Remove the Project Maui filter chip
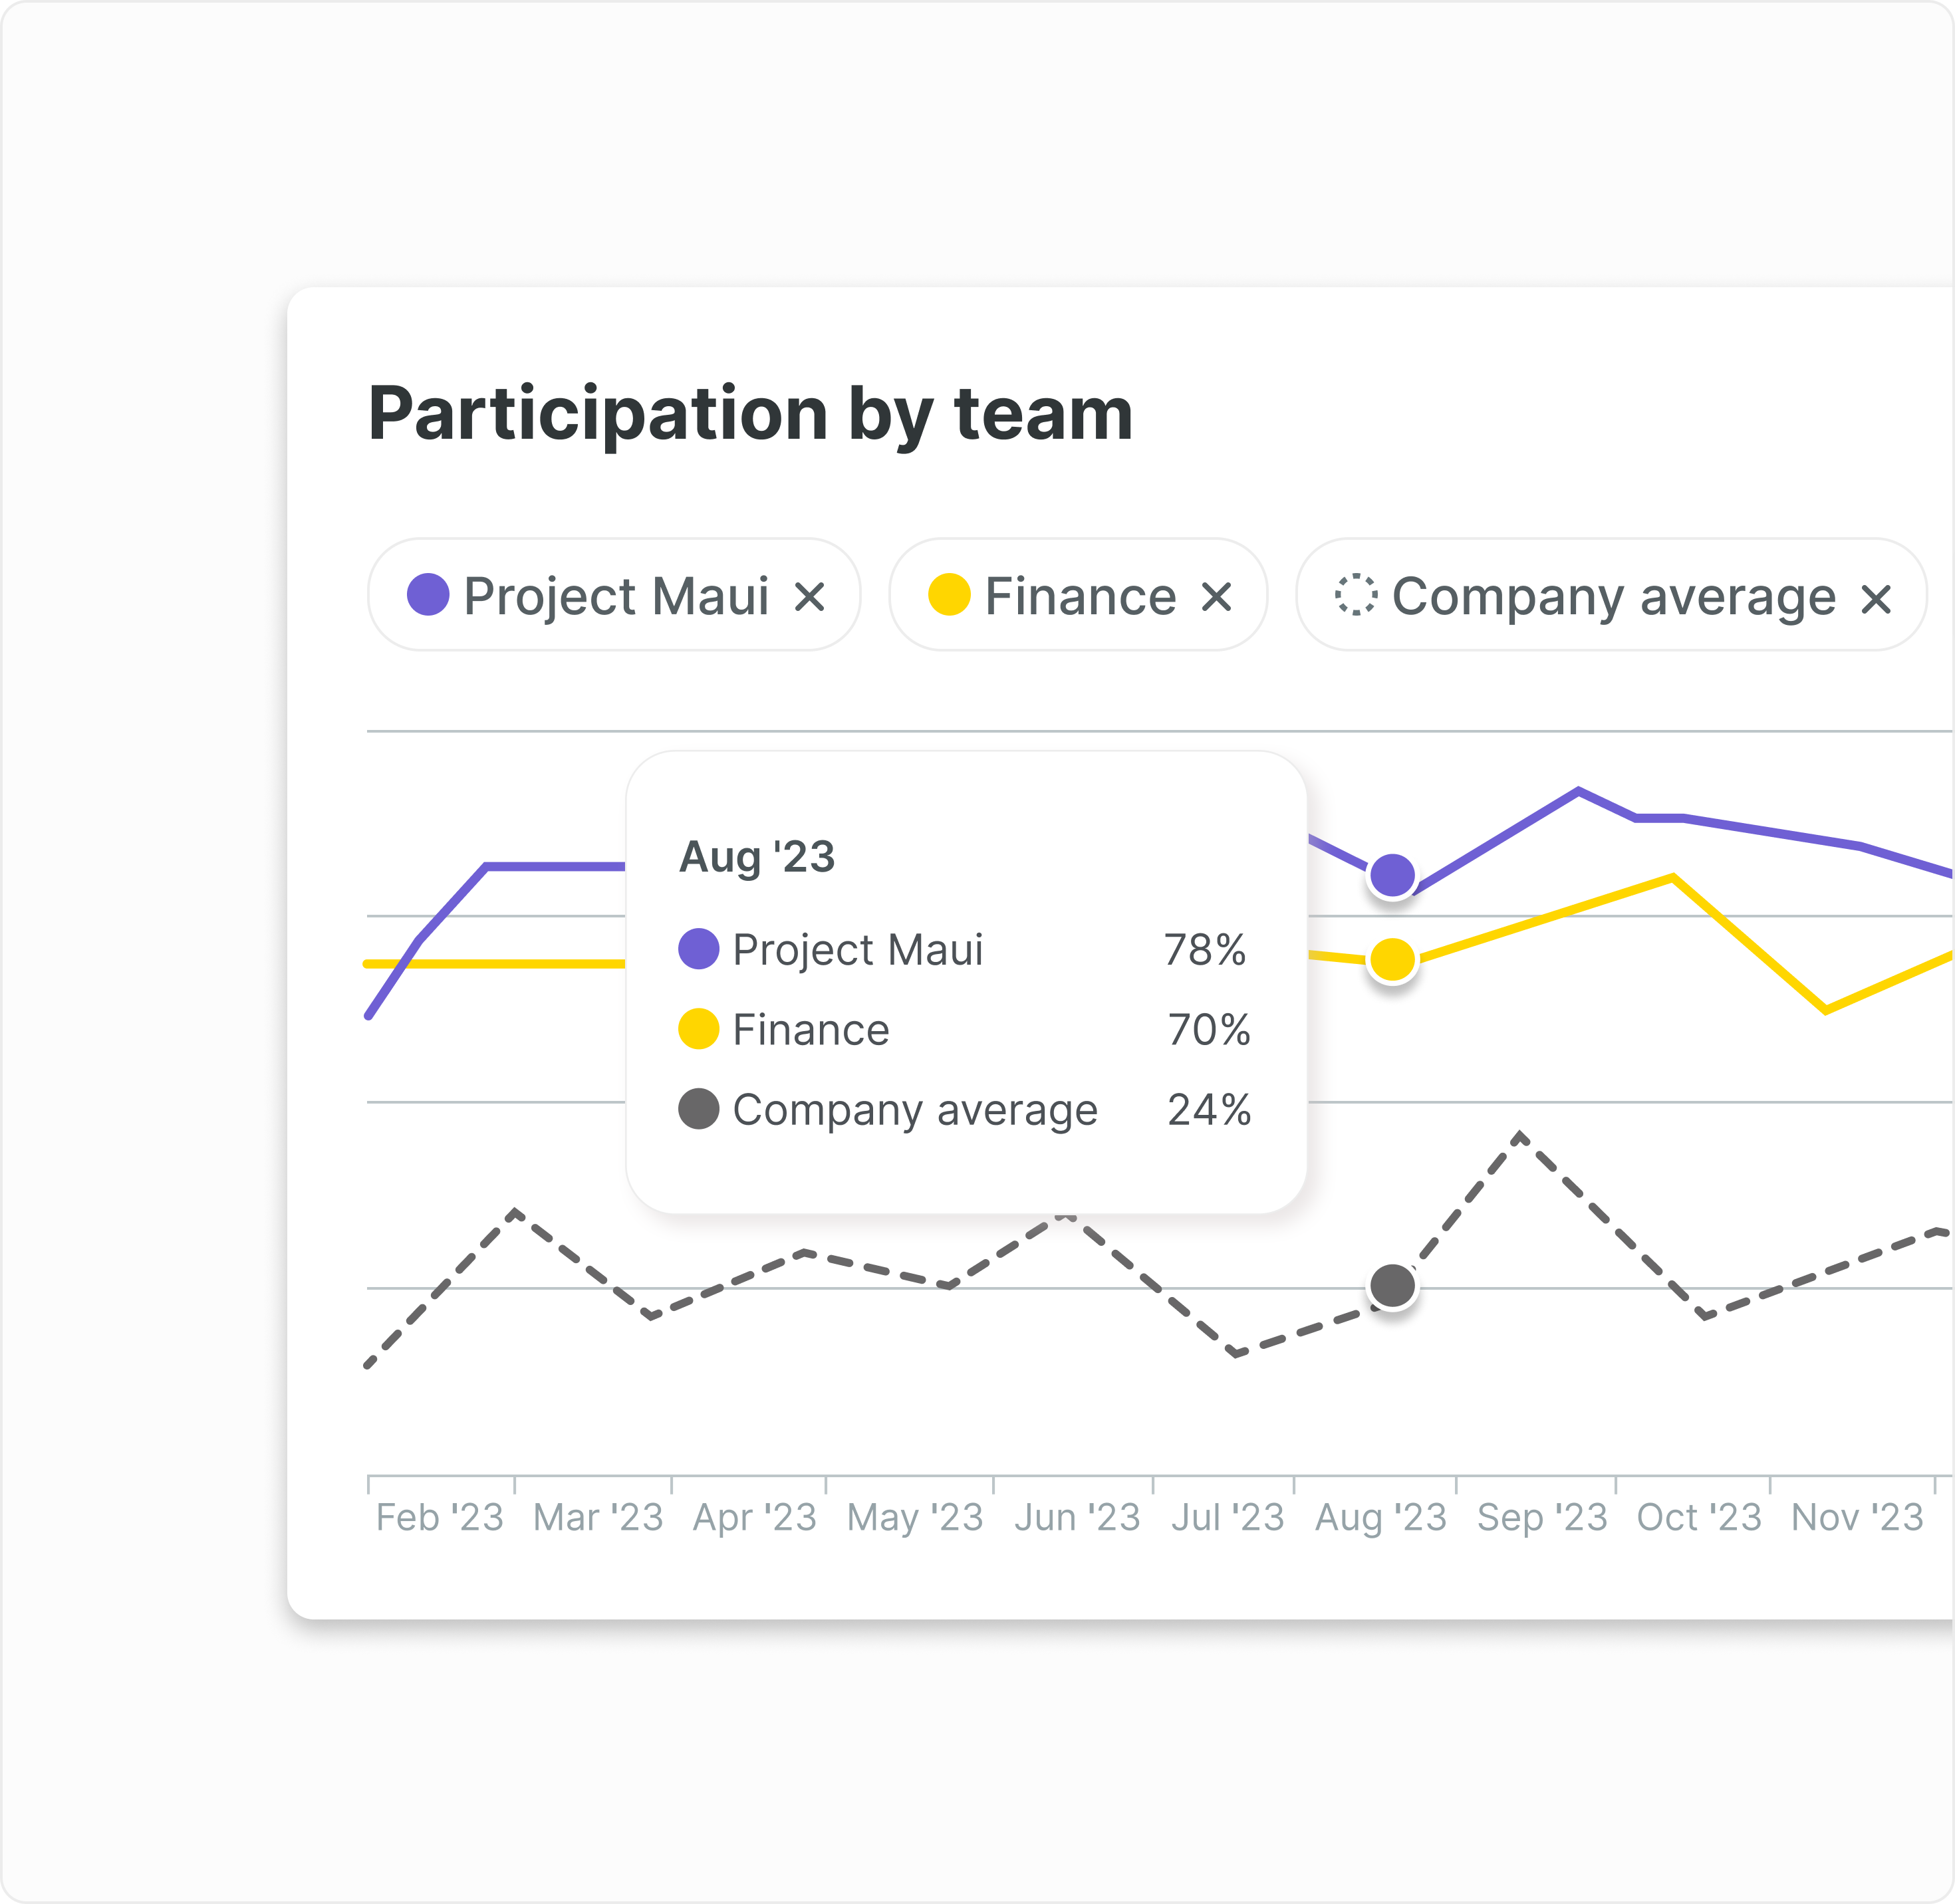 pyautogui.click(x=809, y=597)
